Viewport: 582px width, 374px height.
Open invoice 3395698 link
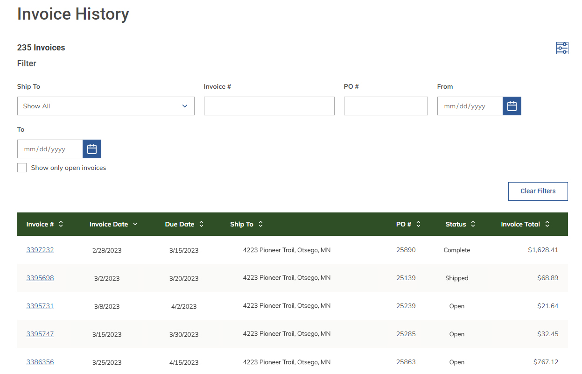[40, 278]
